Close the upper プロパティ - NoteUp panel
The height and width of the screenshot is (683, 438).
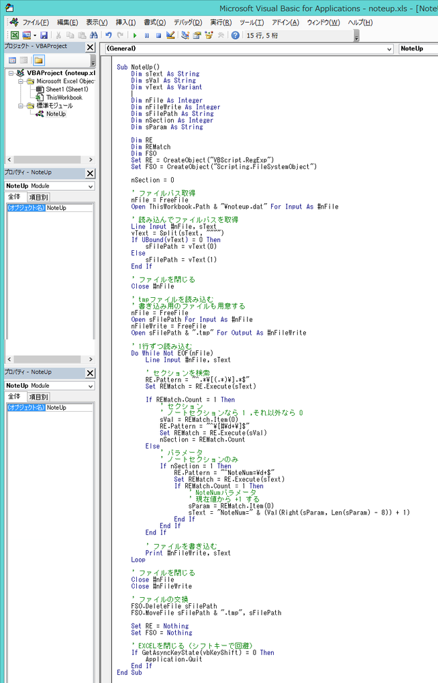[x=90, y=173]
